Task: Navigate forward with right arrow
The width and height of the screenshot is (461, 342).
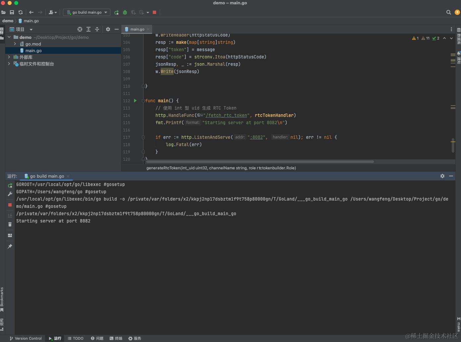Action: [40, 12]
